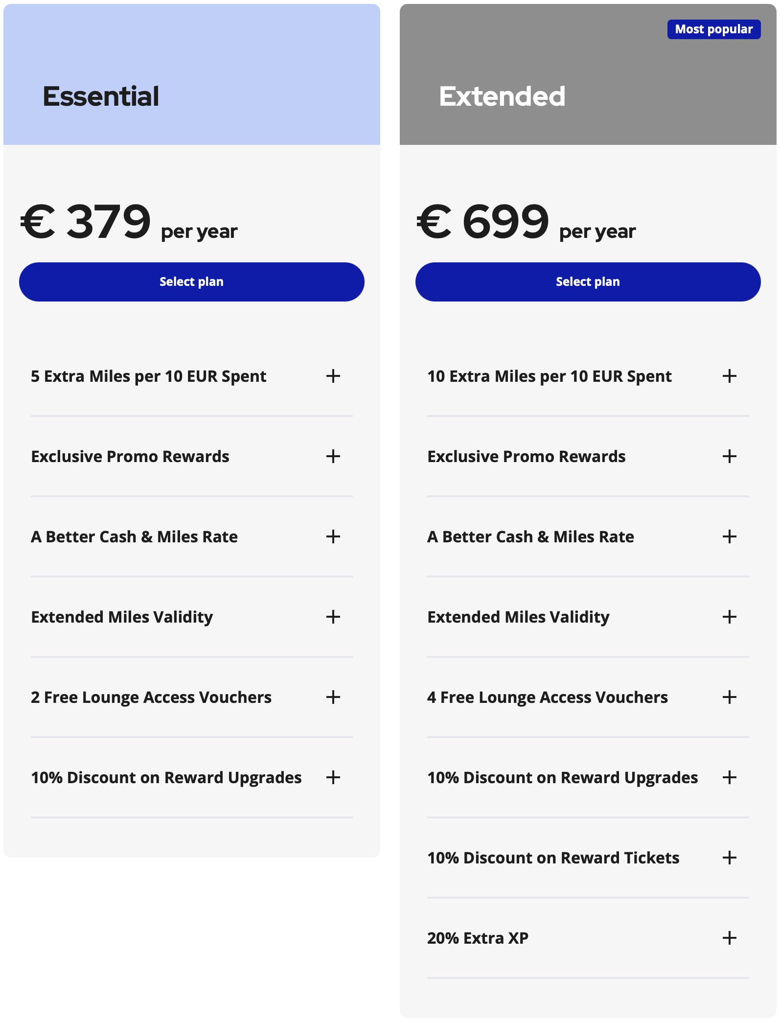Viewport: 780px width, 1023px height.
Task: Select plan for the Essential tier
Action: 191,281
